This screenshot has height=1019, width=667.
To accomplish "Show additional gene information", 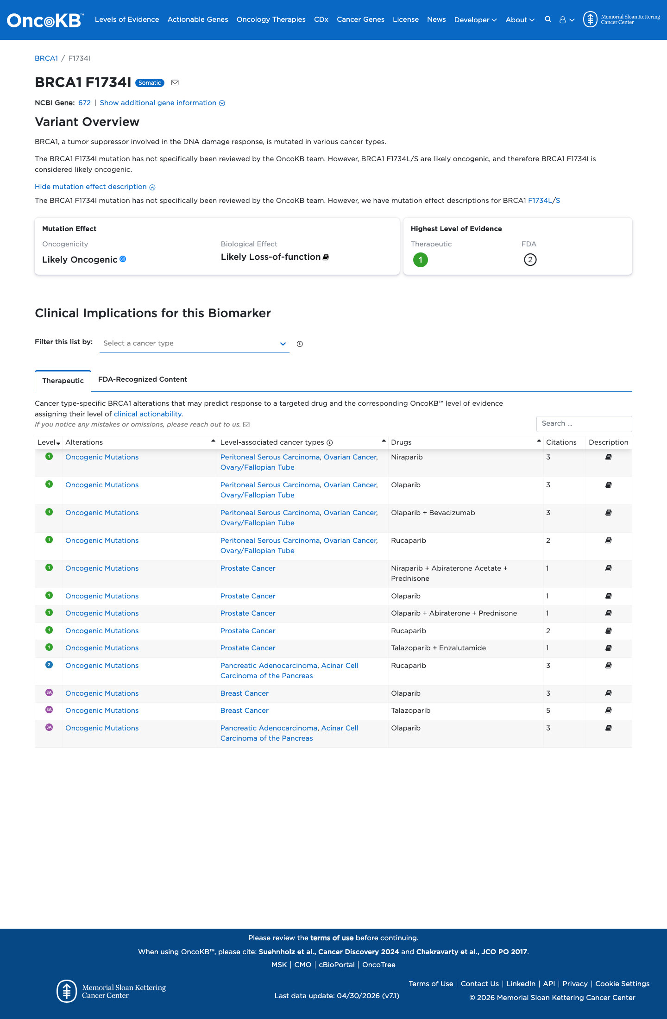I will [162, 103].
